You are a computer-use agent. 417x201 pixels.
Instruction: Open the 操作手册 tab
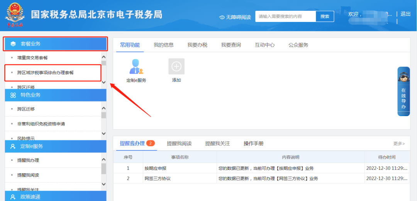[253, 144]
